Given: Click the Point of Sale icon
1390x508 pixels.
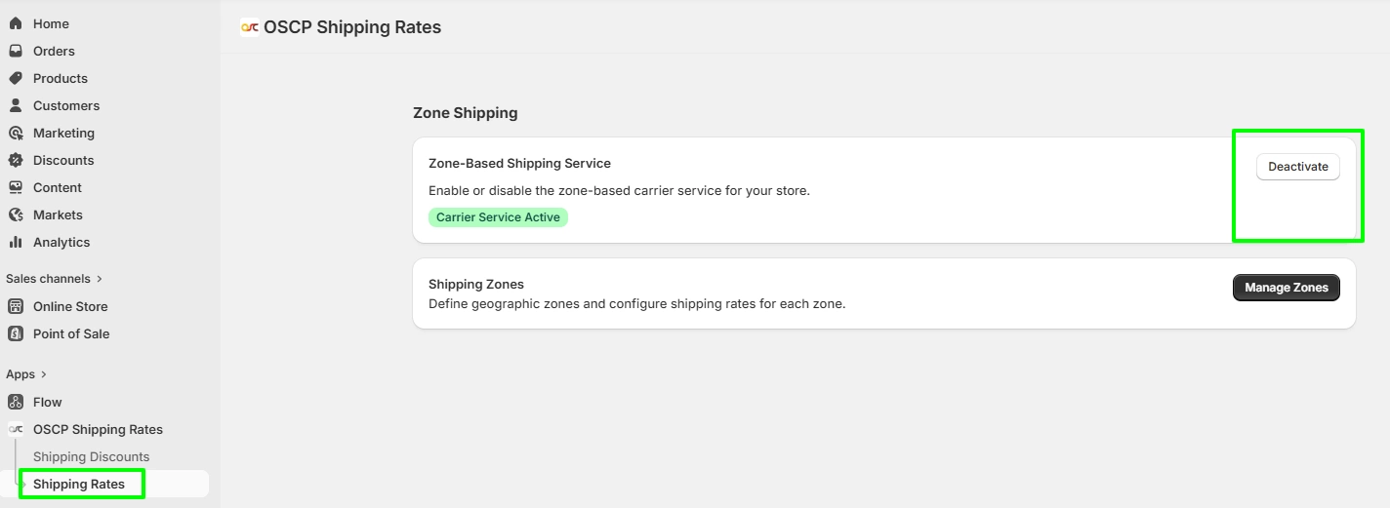Looking at the screenshot, I should tap(16, 333).
